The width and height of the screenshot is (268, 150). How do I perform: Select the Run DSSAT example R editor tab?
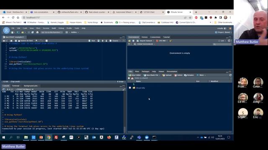click(14, 37)
